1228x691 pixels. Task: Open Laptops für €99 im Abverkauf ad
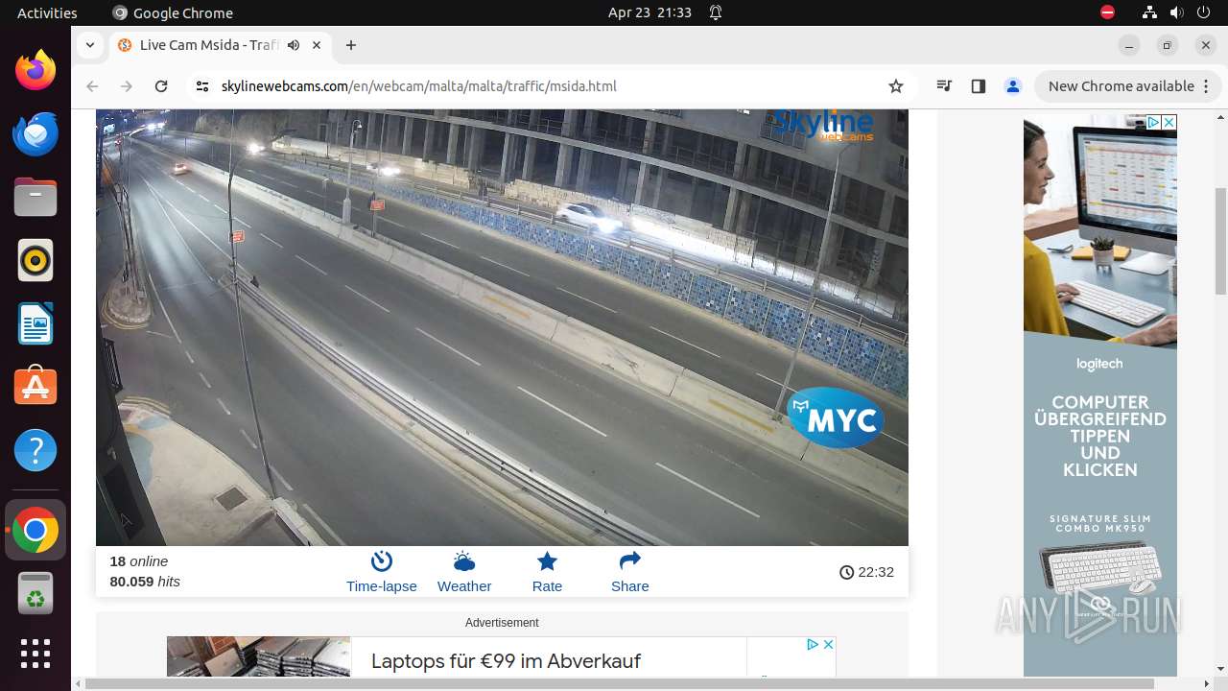click(506, 660)
